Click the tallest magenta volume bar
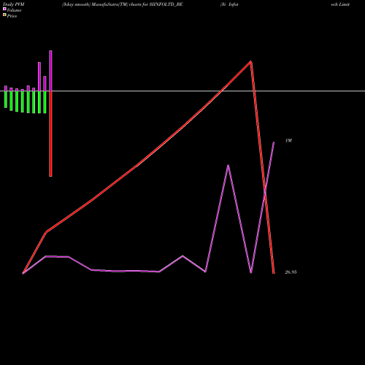Screen dimensions: 365x365 (x=50, y=71)
